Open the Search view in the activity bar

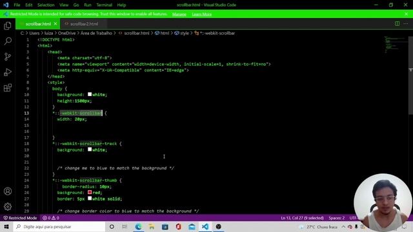8,41
